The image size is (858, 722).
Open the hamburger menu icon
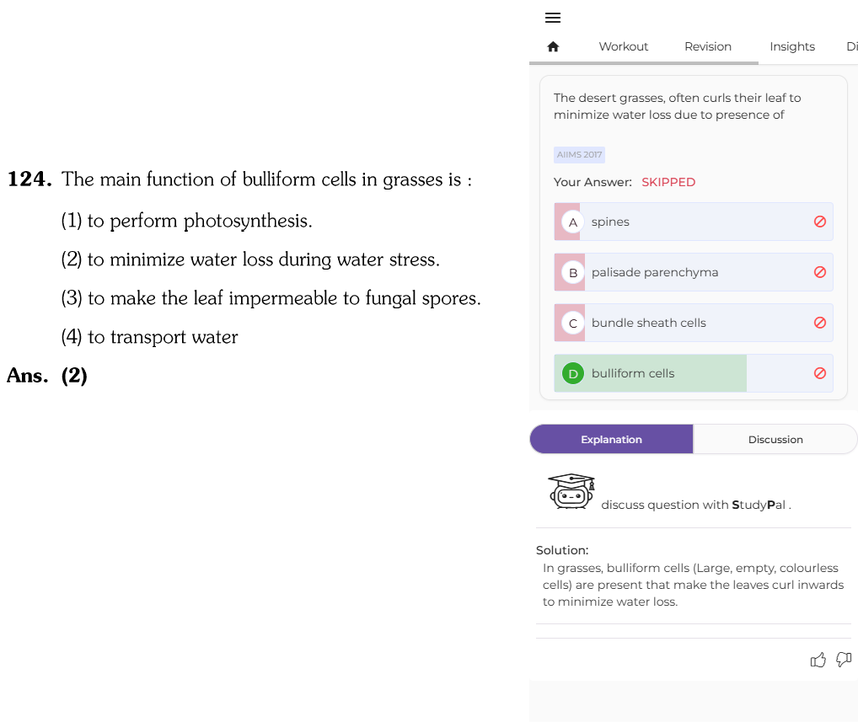click(x=553, y=18)
